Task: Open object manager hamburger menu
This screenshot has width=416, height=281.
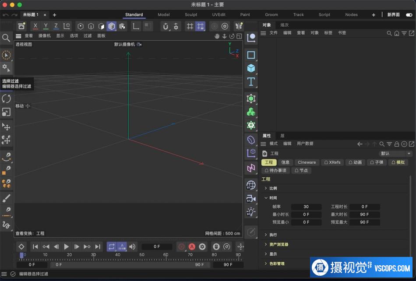Action: (x=263, y=33)
